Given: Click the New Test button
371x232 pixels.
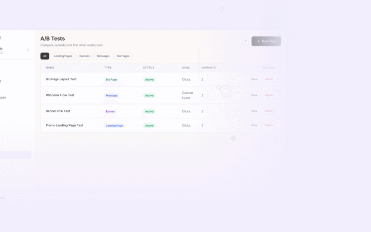Looking at the screenshot, I should [x=266, y=41].
